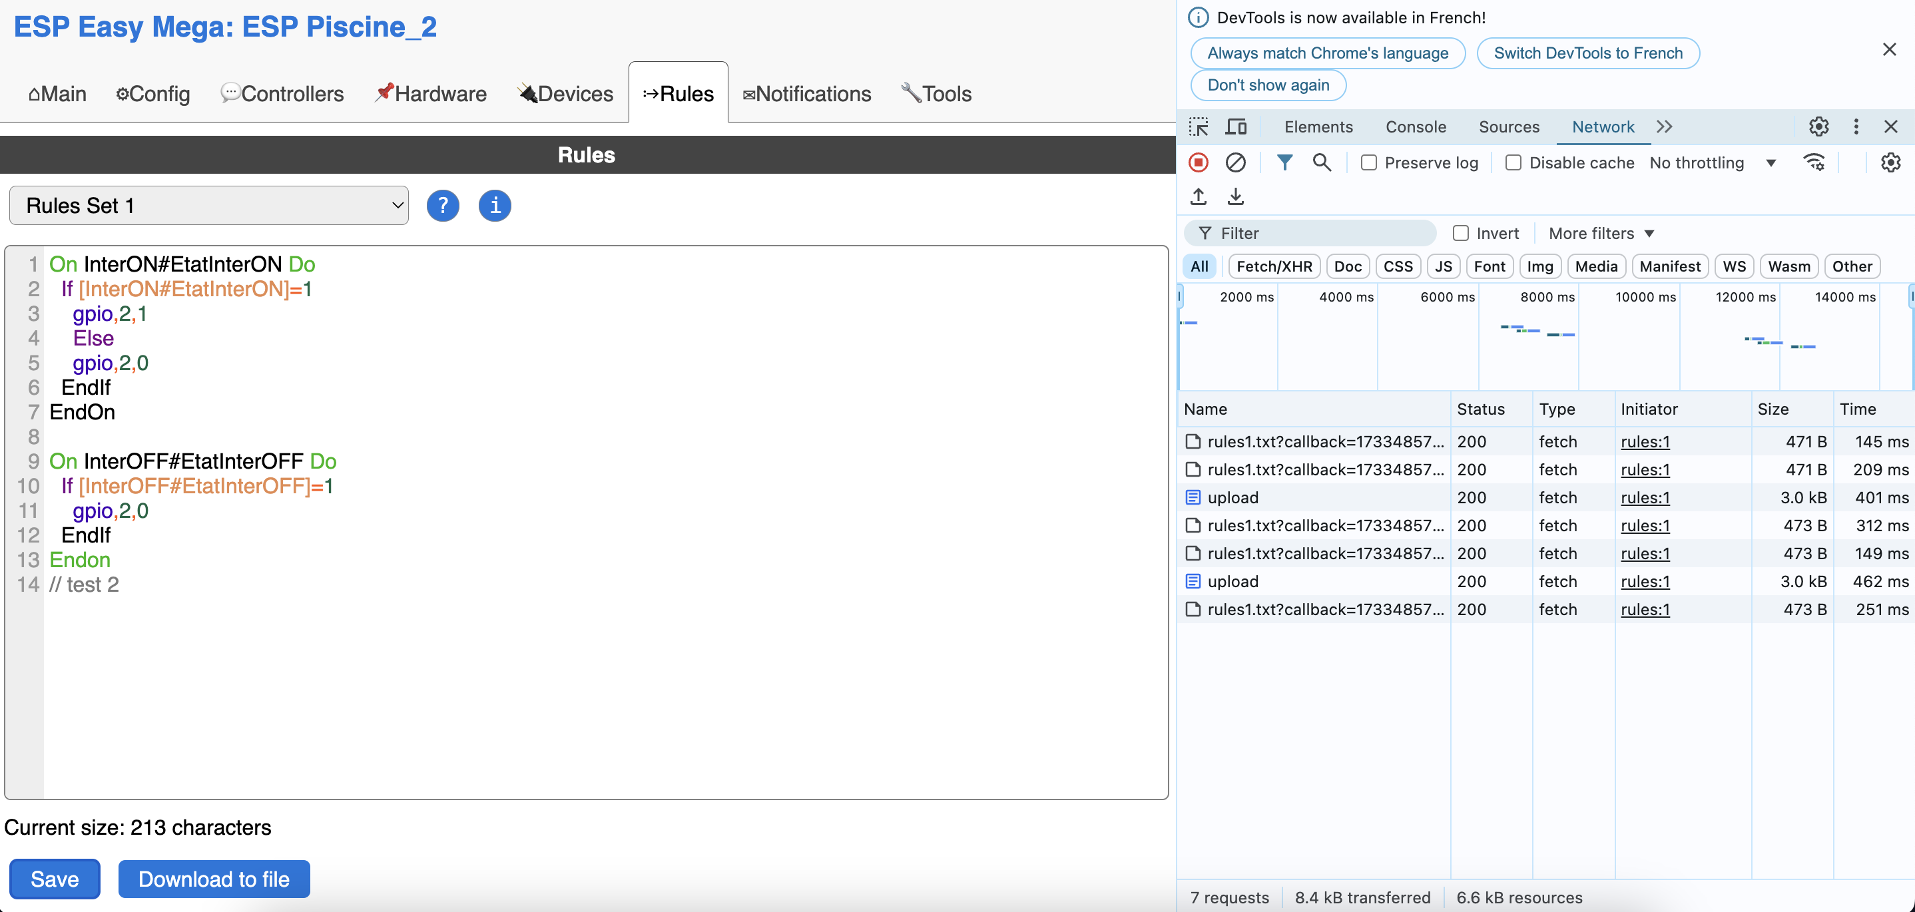Toggle the device toolbar icon

tap(1236, 127)
